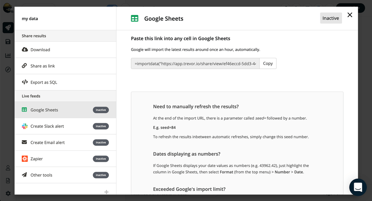Select the envelope icon for Email alerts

coord(24,142)
